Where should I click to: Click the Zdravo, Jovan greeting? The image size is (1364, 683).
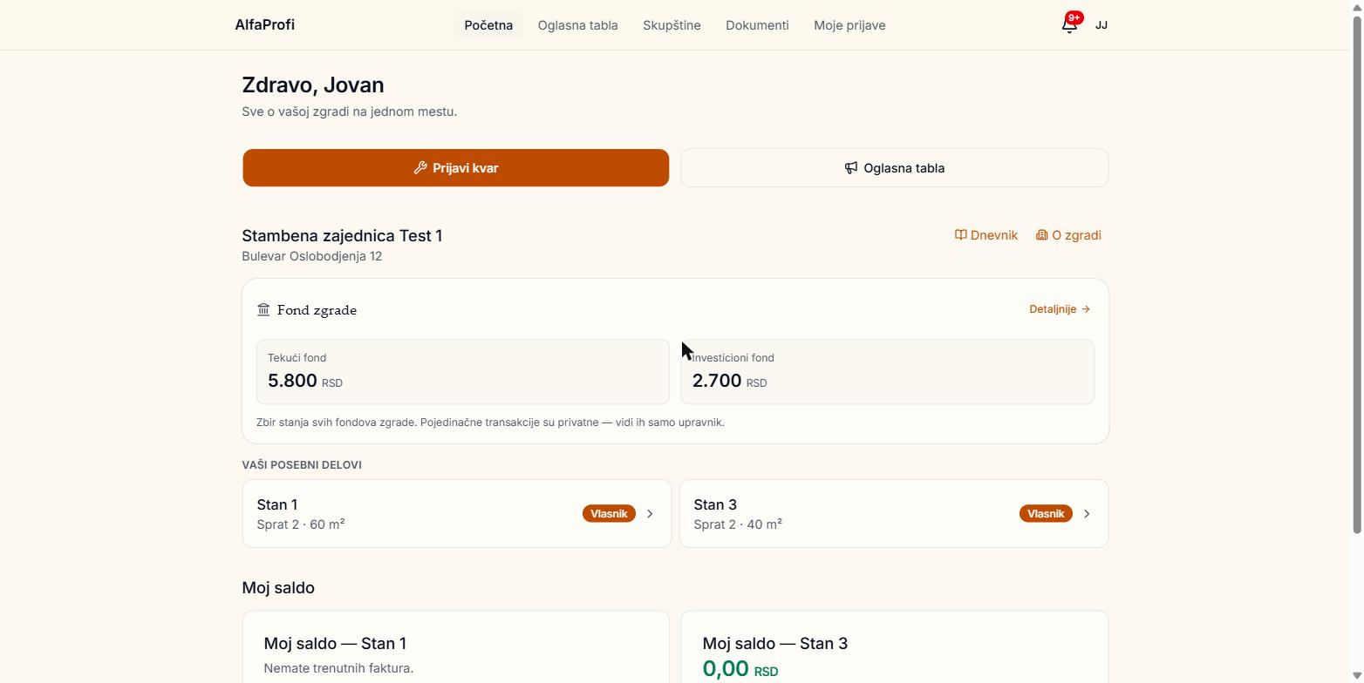[x=313, y=85]
